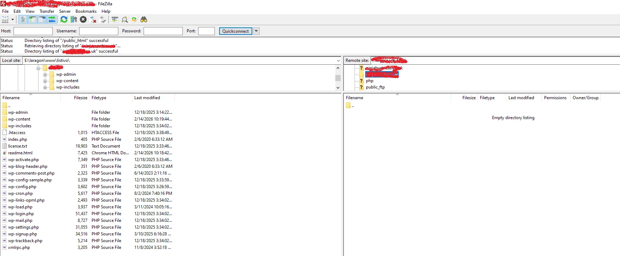Open the Help menu
Image resolution: width=620 pixels, height=256 pixels.
106,11
